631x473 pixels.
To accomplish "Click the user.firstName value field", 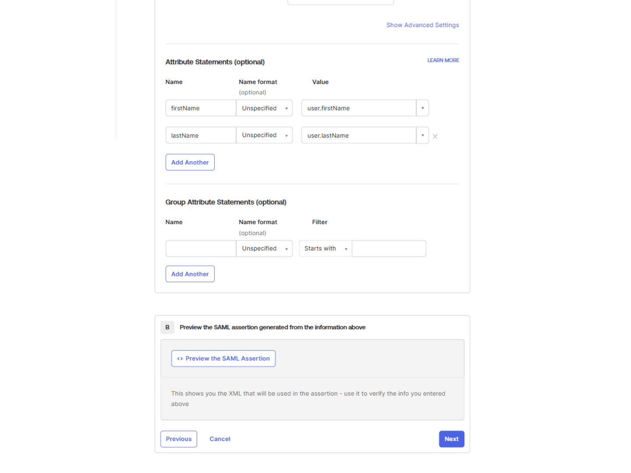I will click(358, 108).
